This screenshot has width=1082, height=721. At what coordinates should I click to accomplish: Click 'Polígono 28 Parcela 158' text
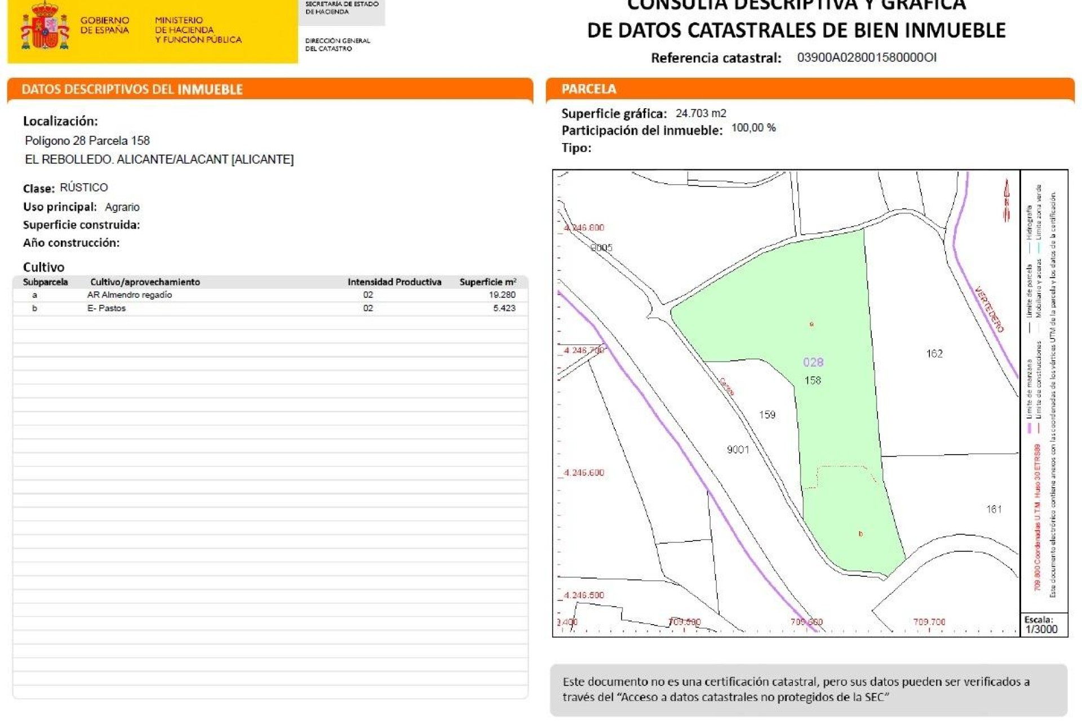87,141
